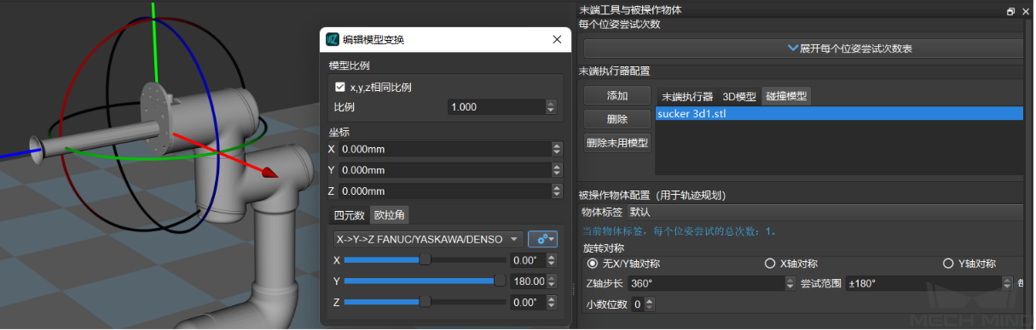Image resolution: width=1036 pixels, height=330 pixels.
Task: Click the 比例 1.000 input field
Action: tap(497, 106)
